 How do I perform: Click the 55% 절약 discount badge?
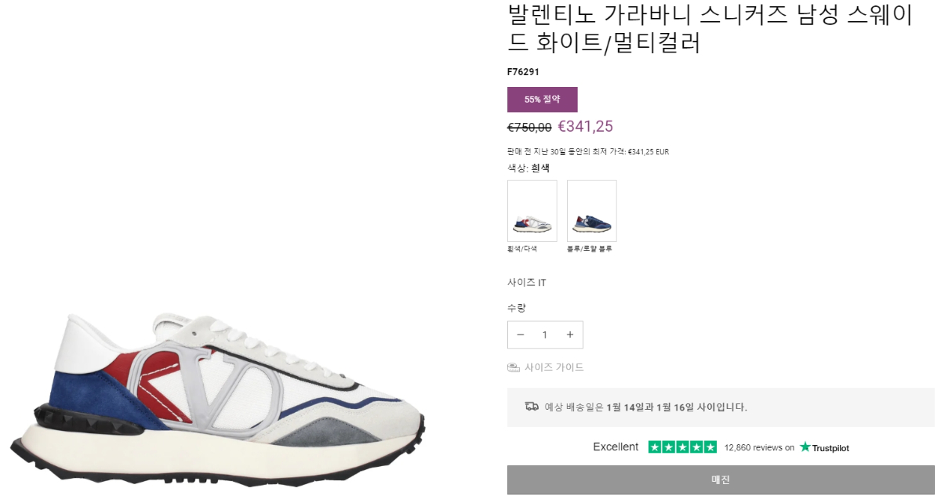click(x=543, y=99)
